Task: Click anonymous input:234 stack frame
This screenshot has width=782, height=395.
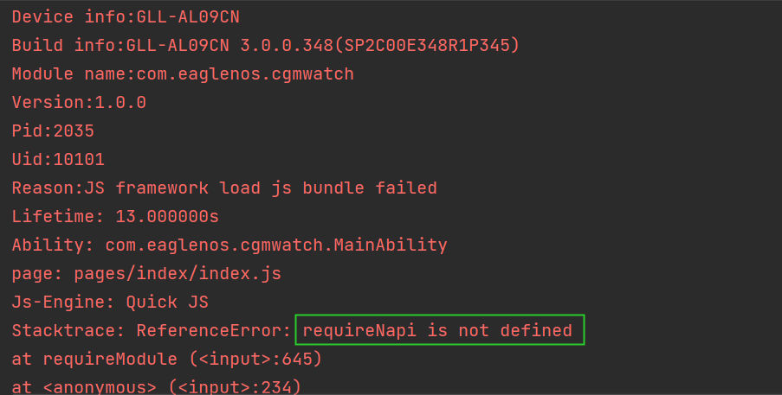Action: [157, 387]
